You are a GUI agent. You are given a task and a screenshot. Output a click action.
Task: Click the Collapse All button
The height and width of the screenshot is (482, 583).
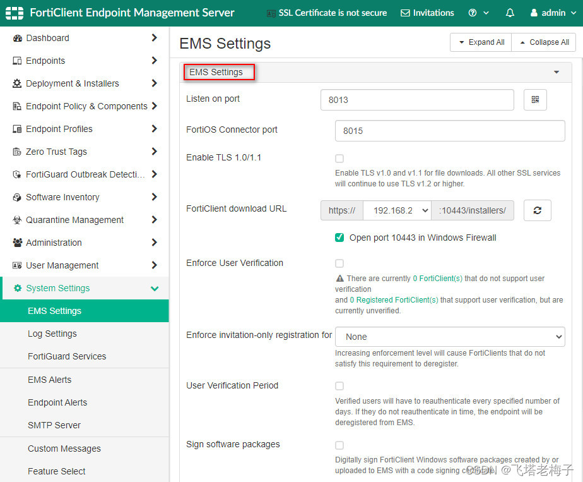pyautogui.click(x=544, y=42)
